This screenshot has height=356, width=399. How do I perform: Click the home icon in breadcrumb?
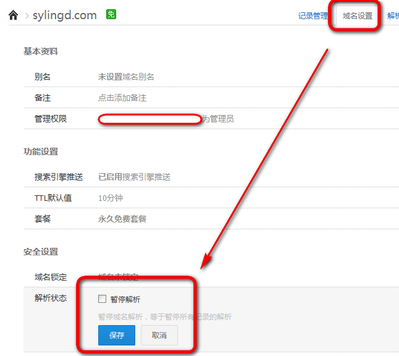click(14, 15)
